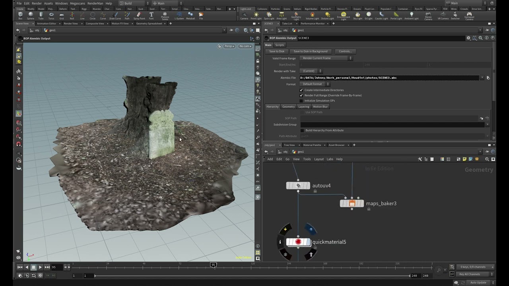Open the Valid Frame Range dropdown
Screen dimensions: 509x286
pyautogui.click(x=325, y=58)
